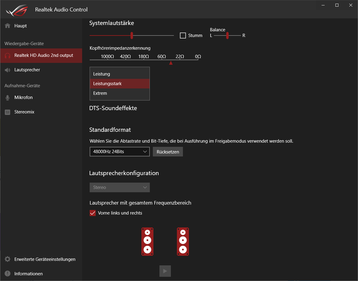Open the 48000Hz 24Bits format dropdown
Screen dimensions: 358x281
(x=120, y=152)
